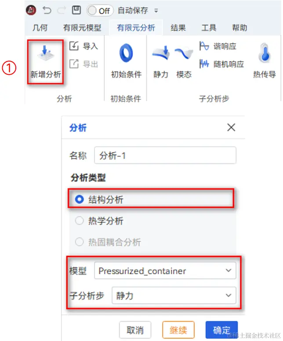The image size is (283, 341).
Task: Click the 谐响应 harmonic response icon
Action: coord(204,46)
